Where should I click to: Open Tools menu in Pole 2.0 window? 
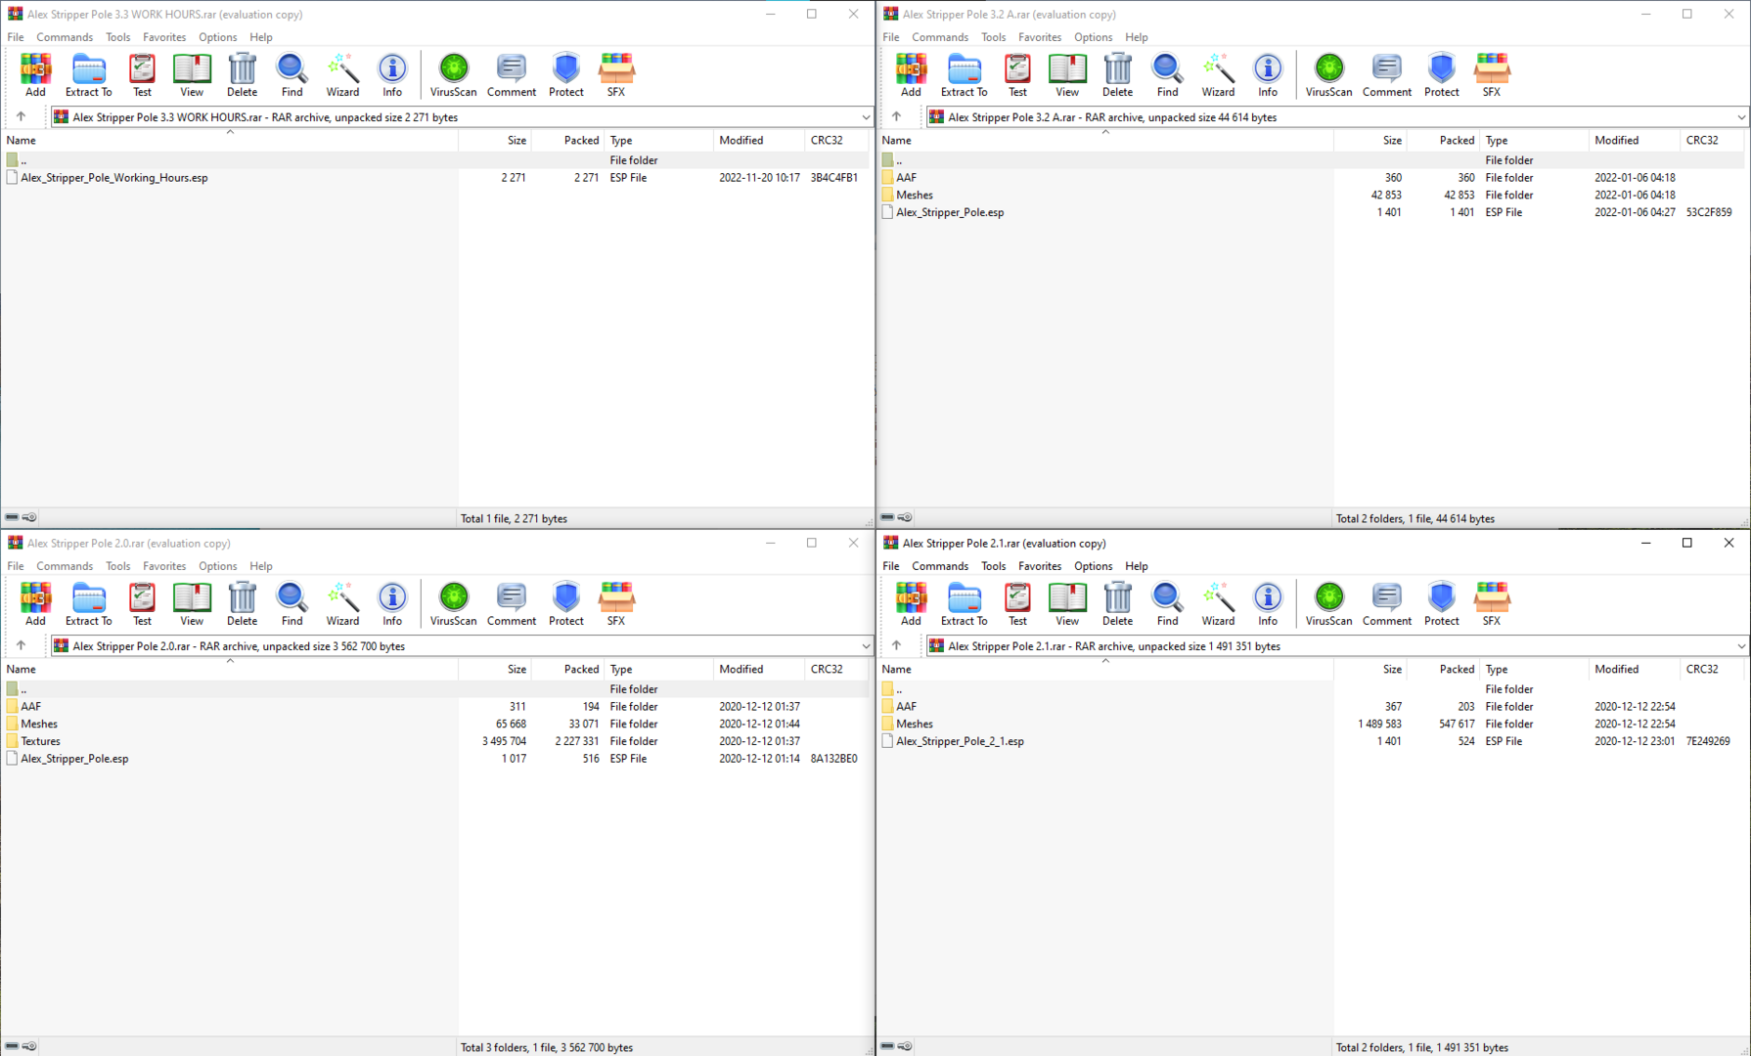click(117, 566)
